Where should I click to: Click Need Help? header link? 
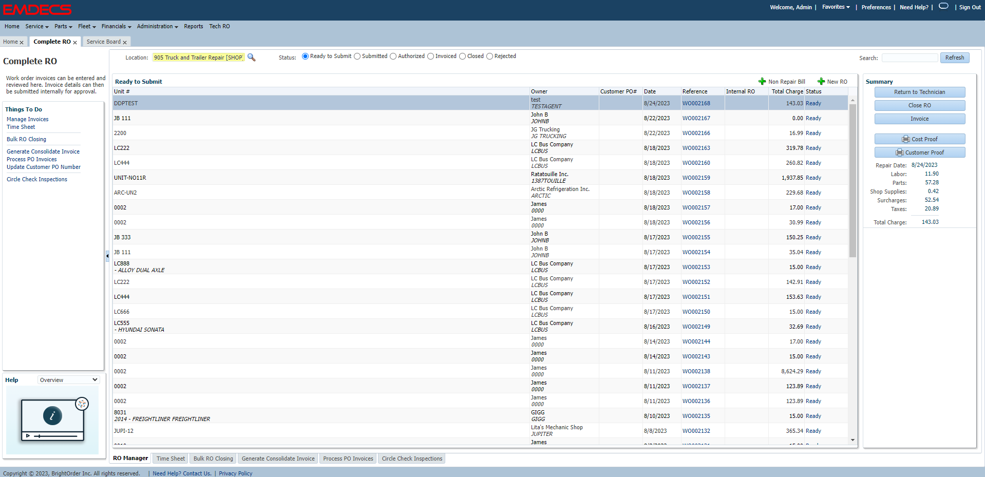point(914,7)
